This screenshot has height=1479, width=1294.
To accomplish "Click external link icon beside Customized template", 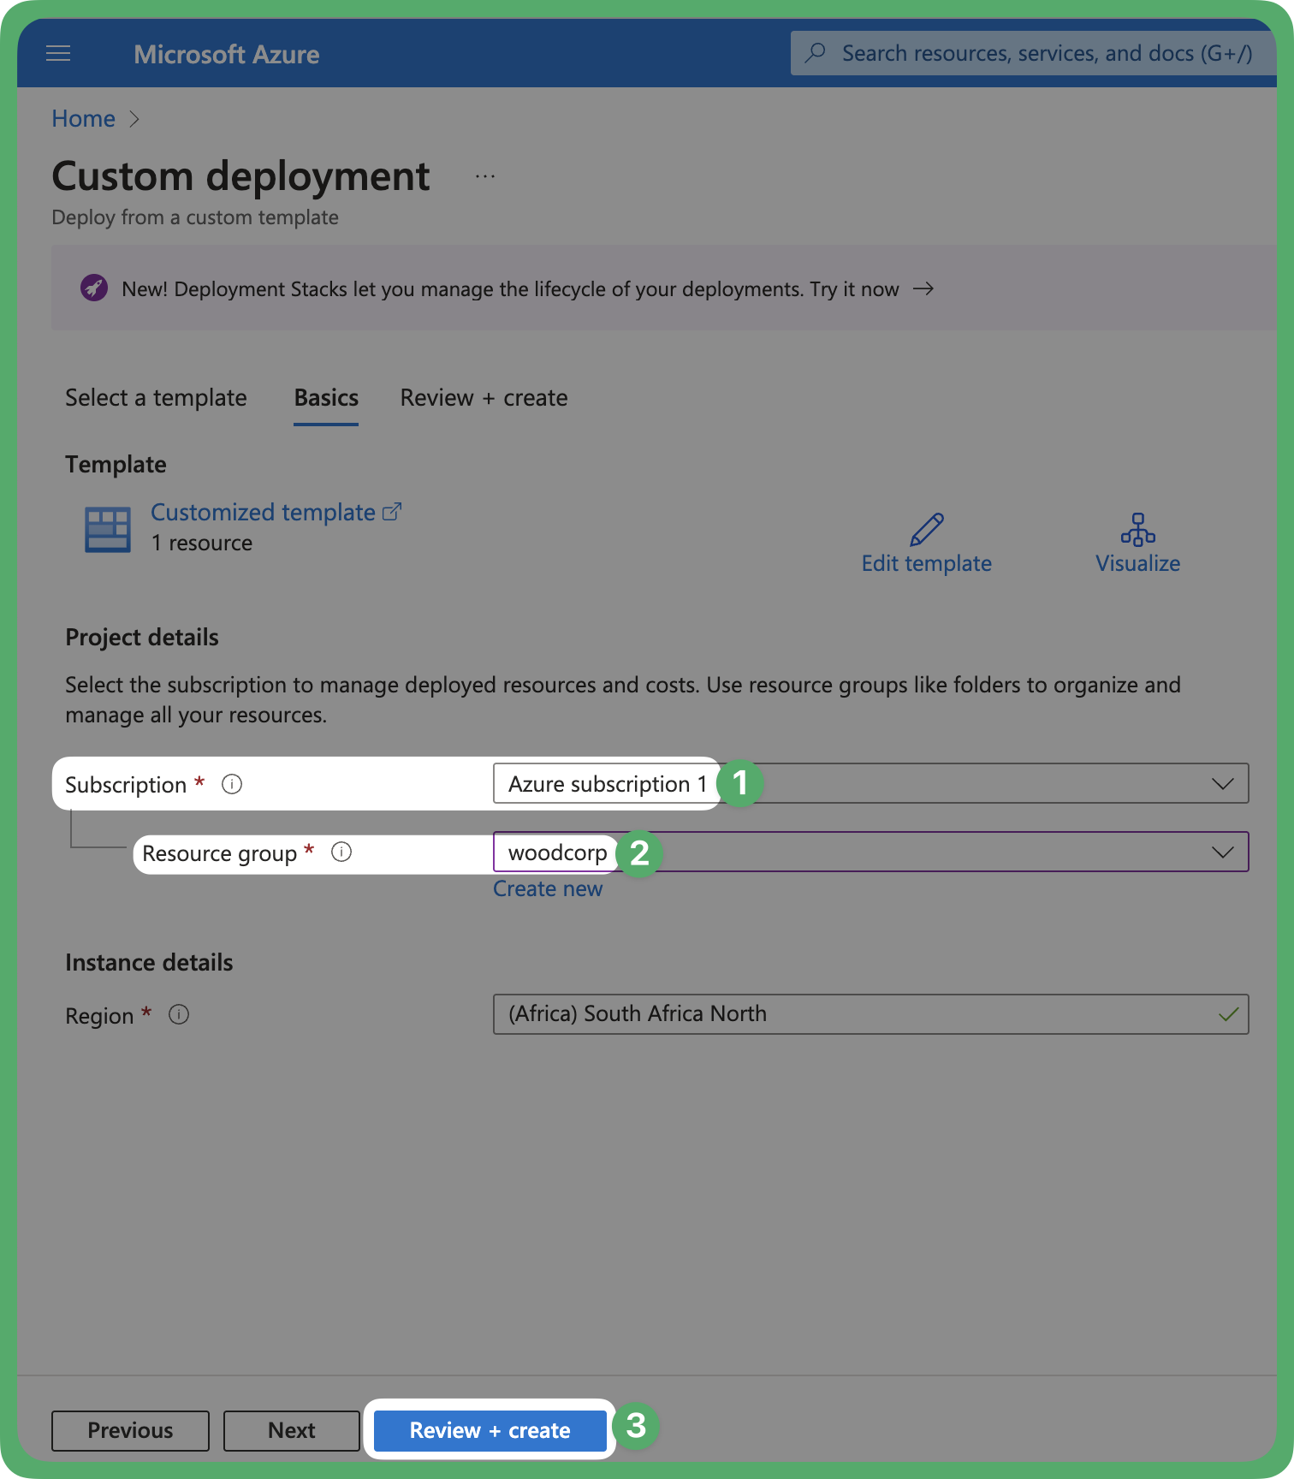I will pos(392,512).
